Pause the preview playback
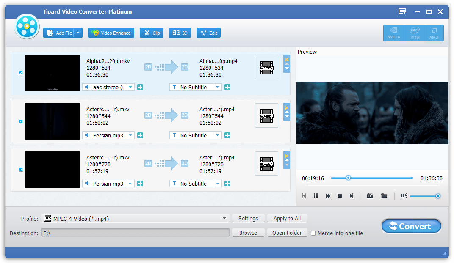 coord(316,196)
